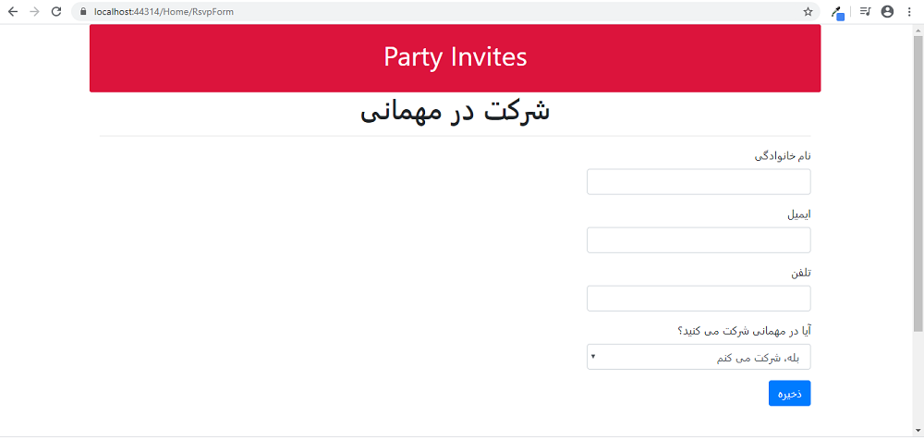This screenshot has width=924, height=440.
Task: Submit the form with the ذخیره button
Action: point(790,394)
